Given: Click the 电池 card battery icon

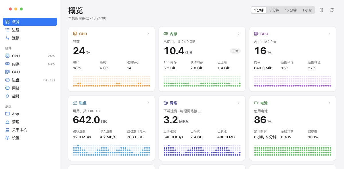Looking at the screenshot, I should 256,103.
